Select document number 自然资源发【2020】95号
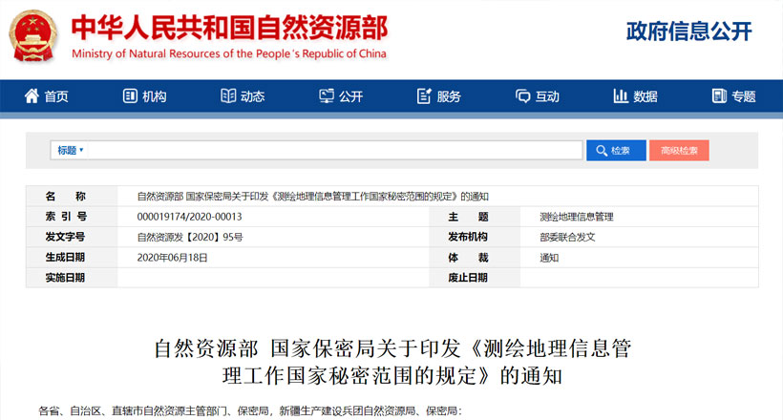This screenshot has height=420, width=783. [190, 238]
